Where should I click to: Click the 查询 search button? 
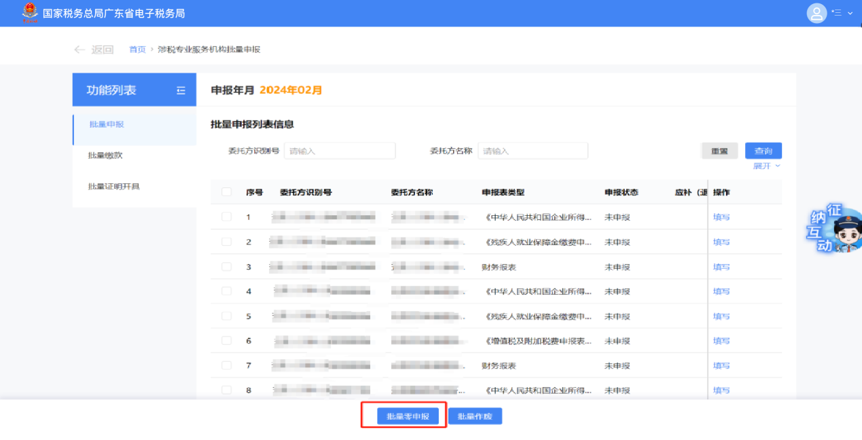764,151
